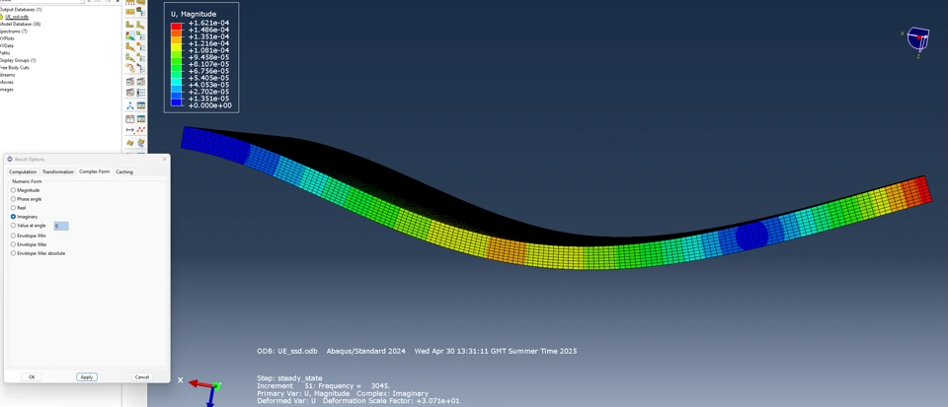Switch to the Computation tab
Screen dimensions: 948x407
(x=23, y=171)
